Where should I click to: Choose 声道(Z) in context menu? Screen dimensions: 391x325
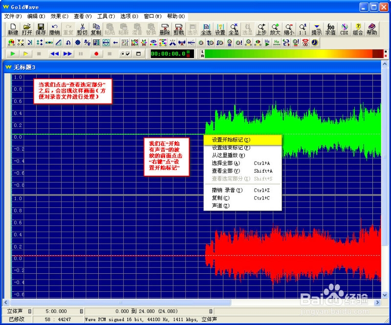(x=242, y=206)
